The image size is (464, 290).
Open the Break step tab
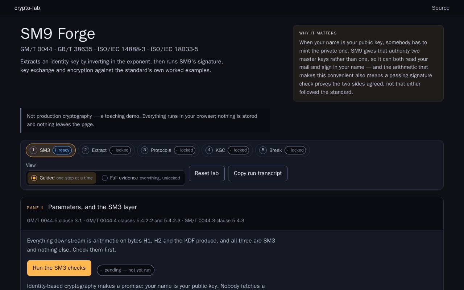coord(282,150)
